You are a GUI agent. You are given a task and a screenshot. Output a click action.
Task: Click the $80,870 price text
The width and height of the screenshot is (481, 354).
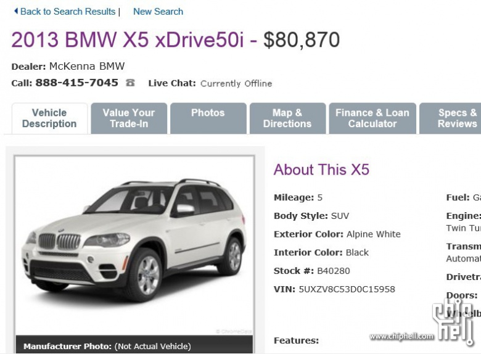tap(302, 40)
